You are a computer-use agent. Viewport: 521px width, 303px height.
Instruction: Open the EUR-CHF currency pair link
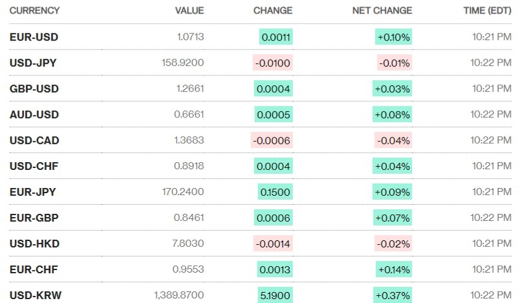tap(34, 269)
